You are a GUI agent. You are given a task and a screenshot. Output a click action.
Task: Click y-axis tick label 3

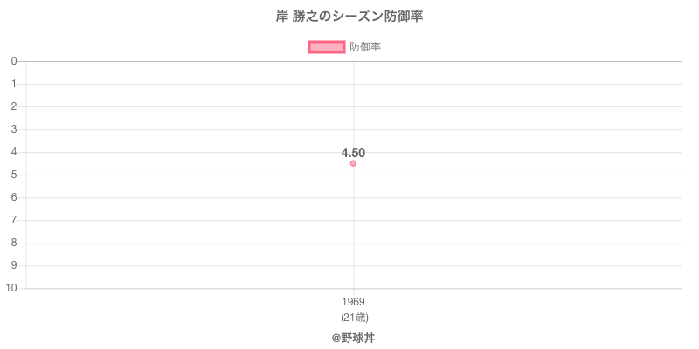pos(15,129)
